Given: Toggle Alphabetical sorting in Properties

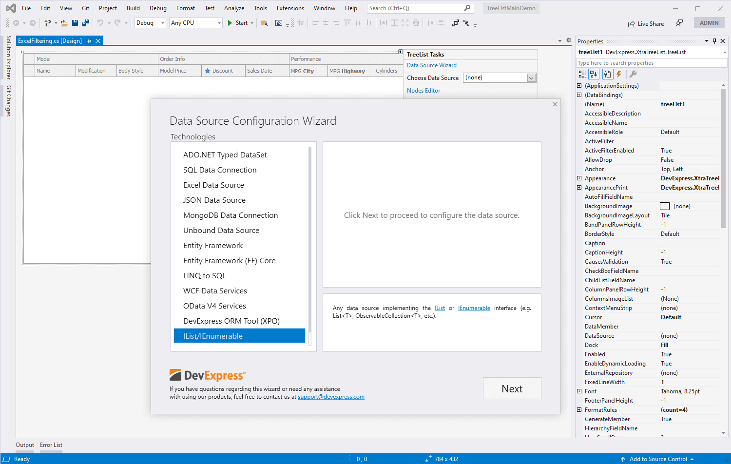Looking at the screenshot, I should (x=594, y=74).
